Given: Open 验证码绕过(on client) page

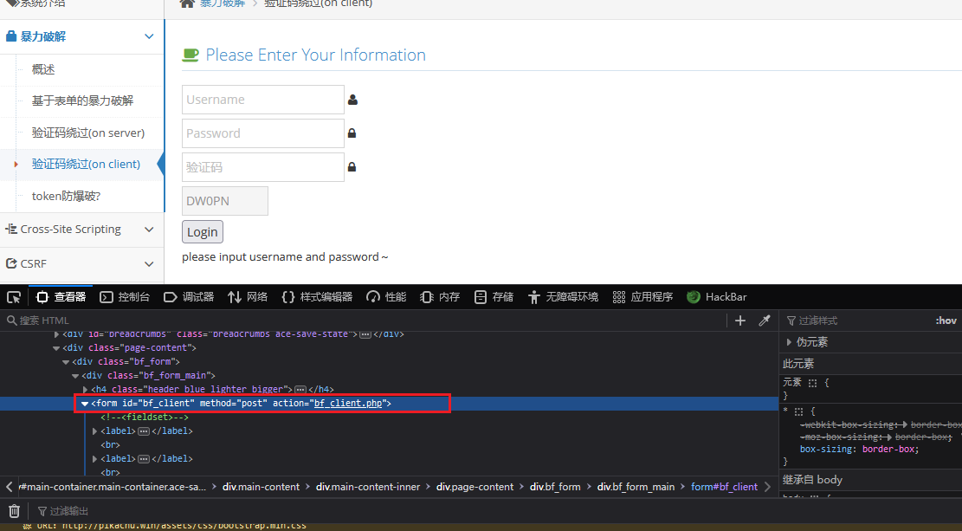Looking at the screenshot, I should (86, 164).
